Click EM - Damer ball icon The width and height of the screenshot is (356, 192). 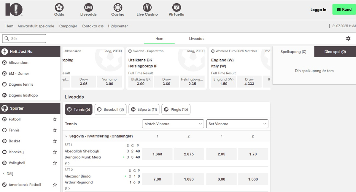[4, 74]
